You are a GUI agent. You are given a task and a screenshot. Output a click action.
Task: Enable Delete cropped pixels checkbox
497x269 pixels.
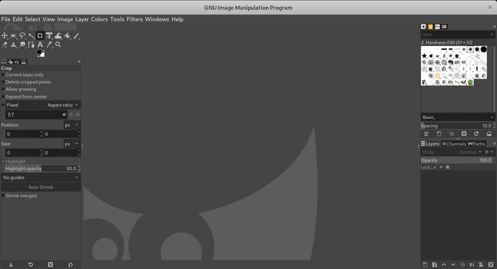point(3,82)
